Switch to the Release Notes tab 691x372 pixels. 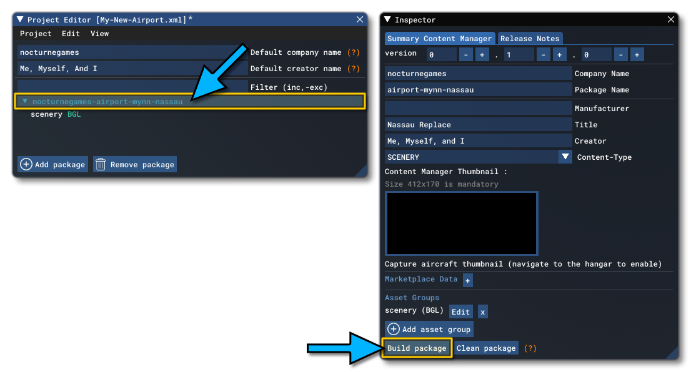[530, 39]
